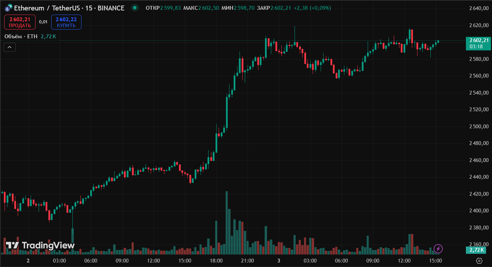Image resolution: width=492 pixels, height=267 pixels.
Task: Click the 2 400,00 price axis label
Action: (x=479, y=211)
